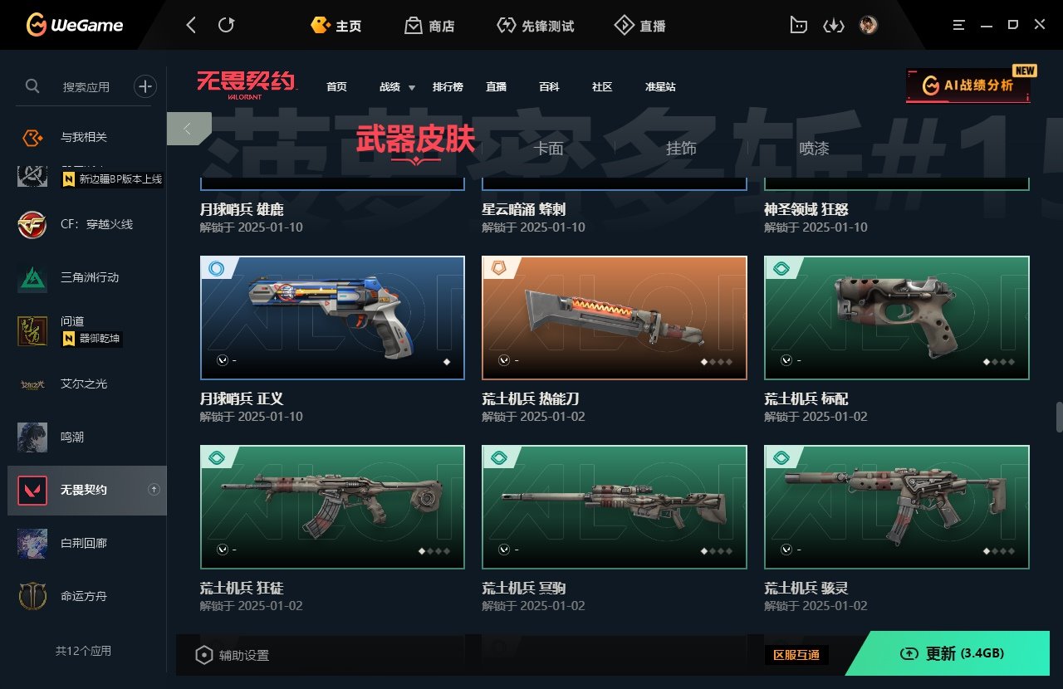
Task: Select 三角洲行动 game icon in sidebar
Action: point(32,278)
